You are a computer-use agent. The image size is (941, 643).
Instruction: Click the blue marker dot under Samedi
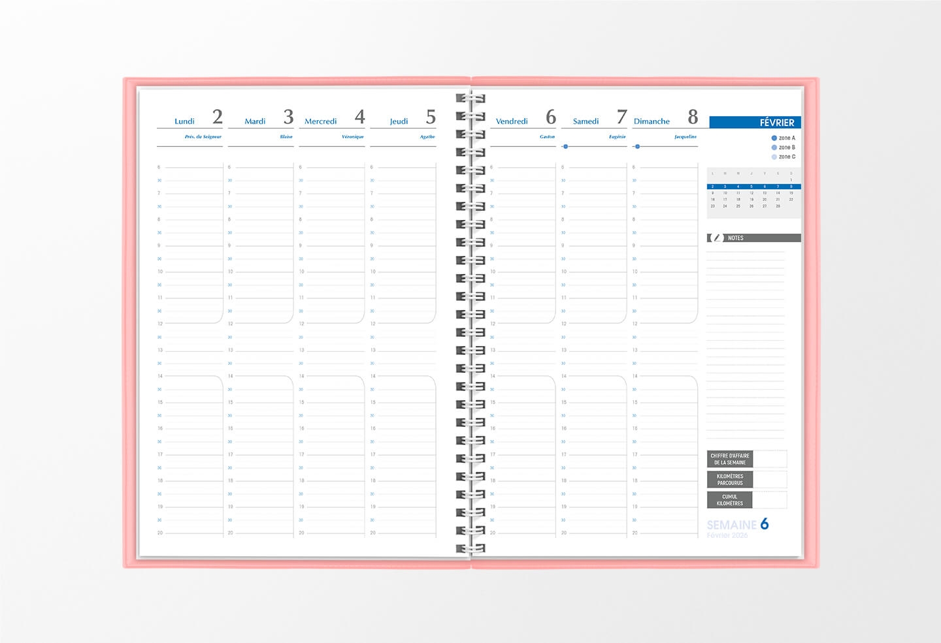point(565,146)
